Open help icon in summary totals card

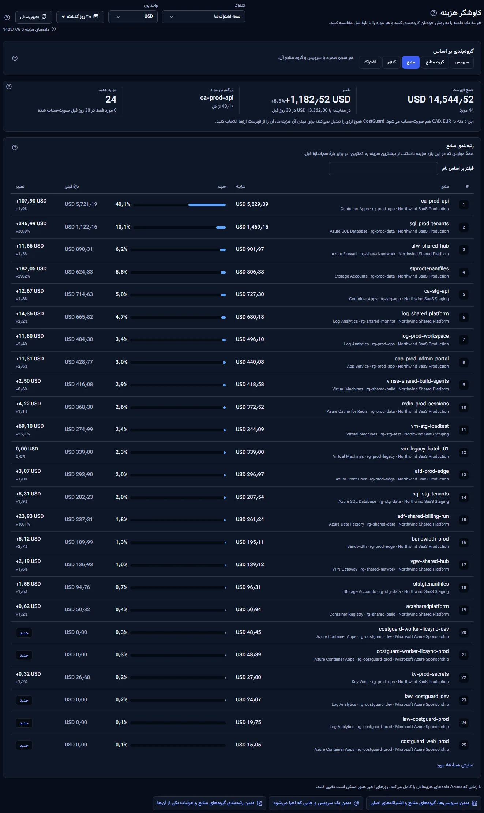click(x=9, y=86)
